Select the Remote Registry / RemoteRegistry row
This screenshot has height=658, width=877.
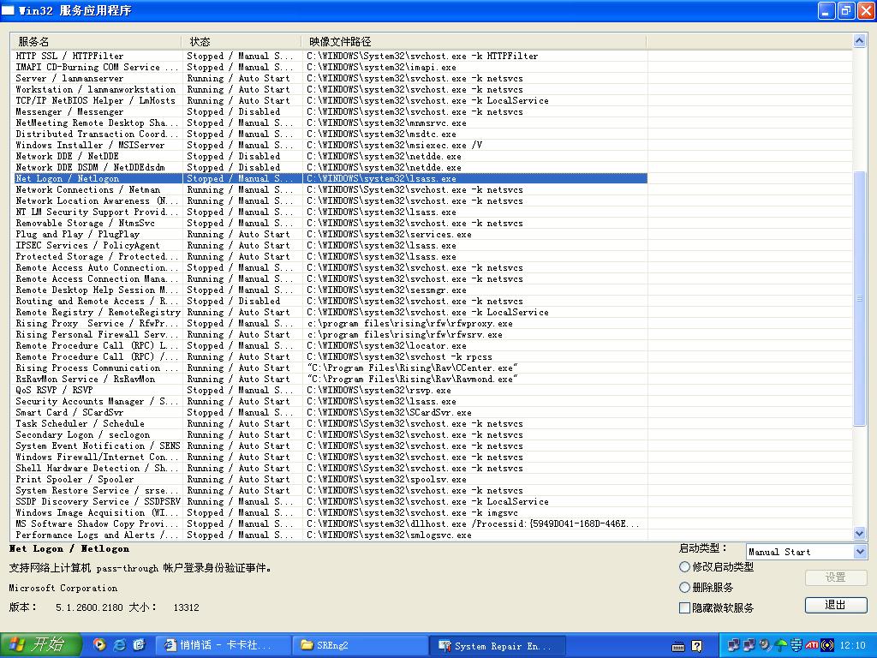330,312
